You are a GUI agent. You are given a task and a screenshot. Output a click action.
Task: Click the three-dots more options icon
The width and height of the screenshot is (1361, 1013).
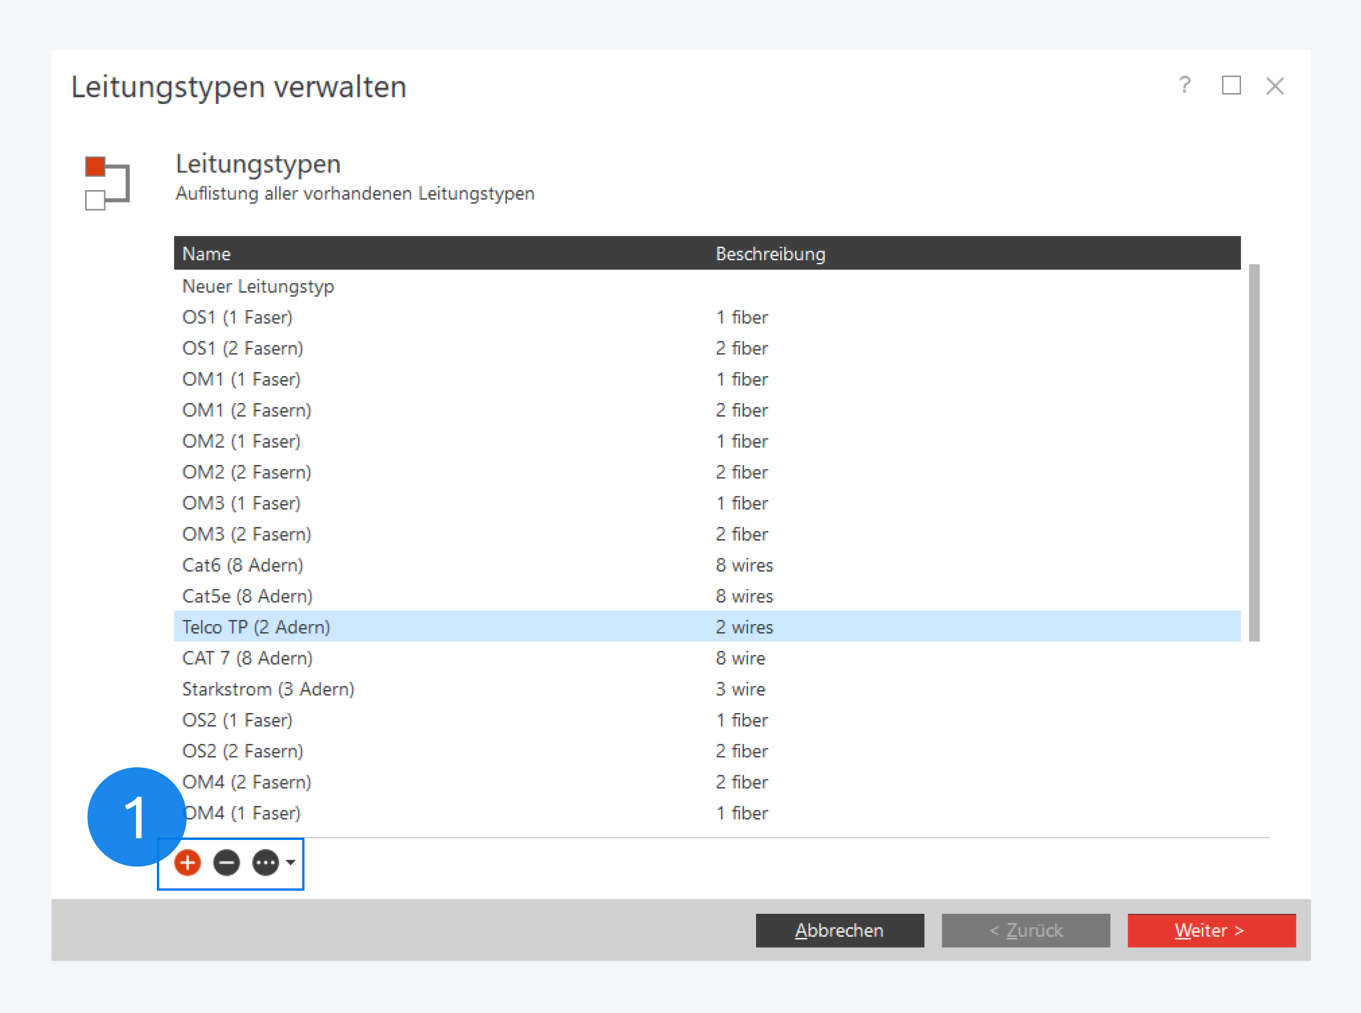pyautogui.click(x=265, y=863)
